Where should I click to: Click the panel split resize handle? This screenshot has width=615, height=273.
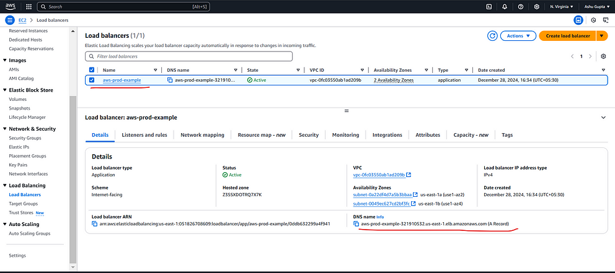[x=347, y=111]
